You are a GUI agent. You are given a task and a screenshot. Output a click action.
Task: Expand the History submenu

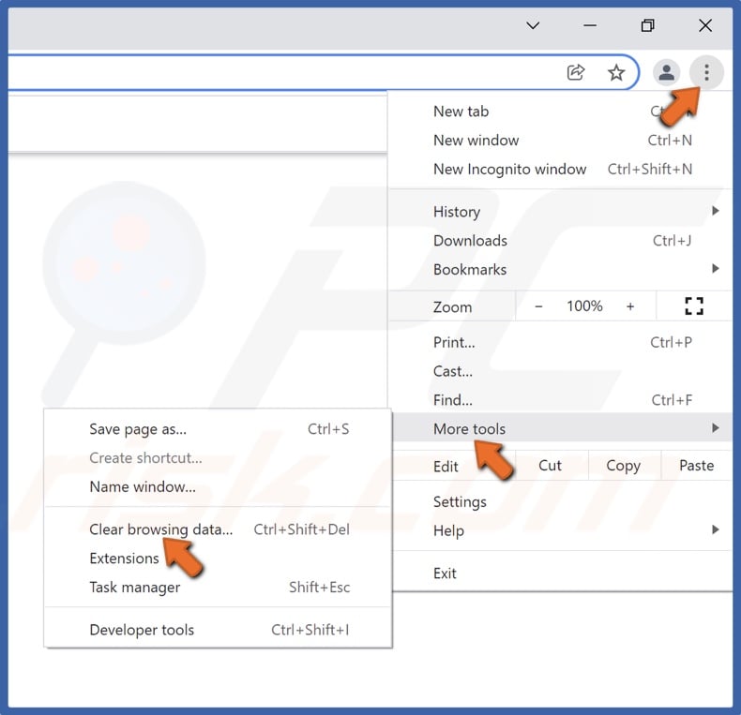pyautogui.click(x=560, y=212)
